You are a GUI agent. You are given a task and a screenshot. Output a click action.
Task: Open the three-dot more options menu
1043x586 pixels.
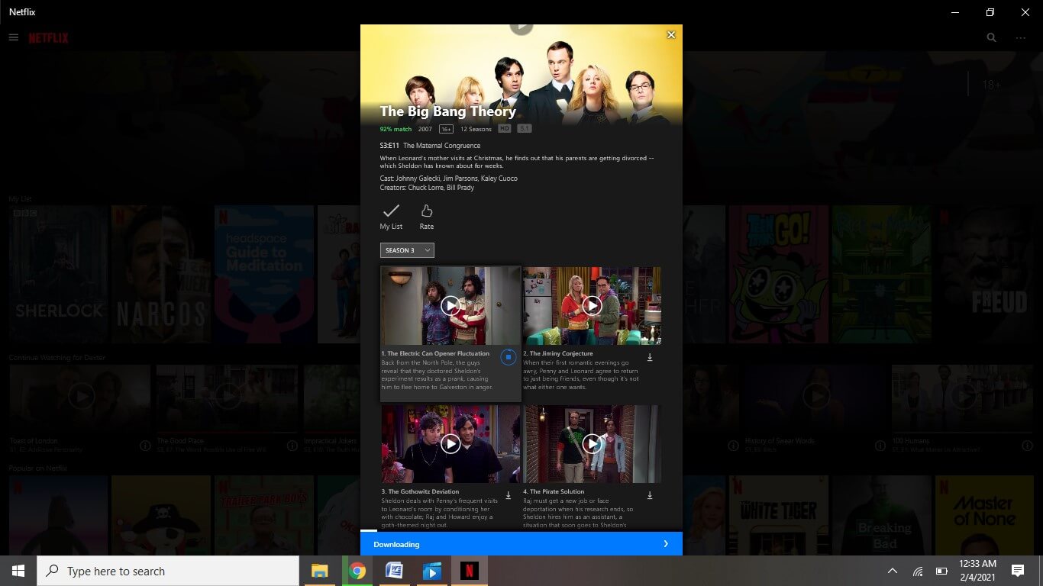point(1021,37)
